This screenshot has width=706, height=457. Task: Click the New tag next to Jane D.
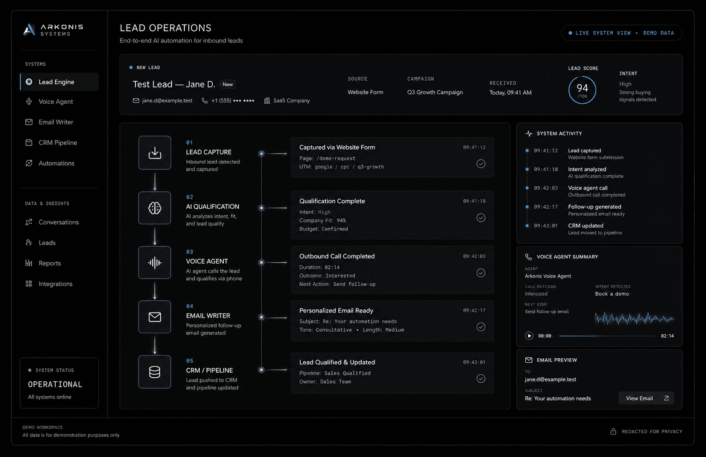(x=228, y=85)
